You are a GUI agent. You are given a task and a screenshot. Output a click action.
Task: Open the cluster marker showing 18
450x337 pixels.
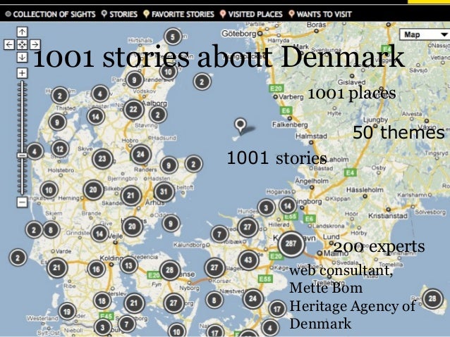click(x=102, y=301)
